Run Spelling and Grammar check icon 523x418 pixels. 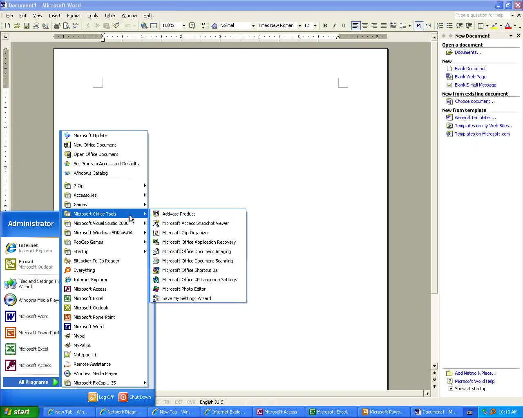[x=76, y=26]
